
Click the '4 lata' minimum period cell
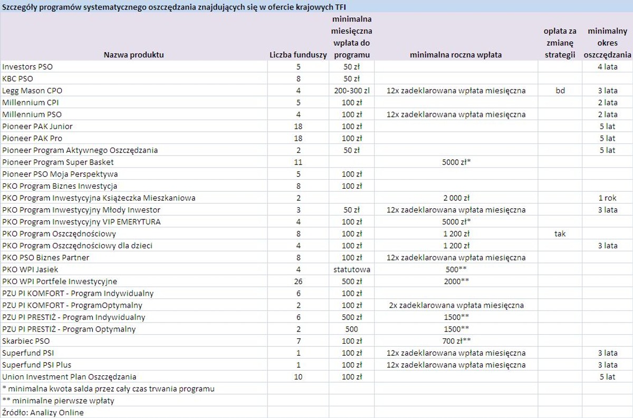pos(607,67)
